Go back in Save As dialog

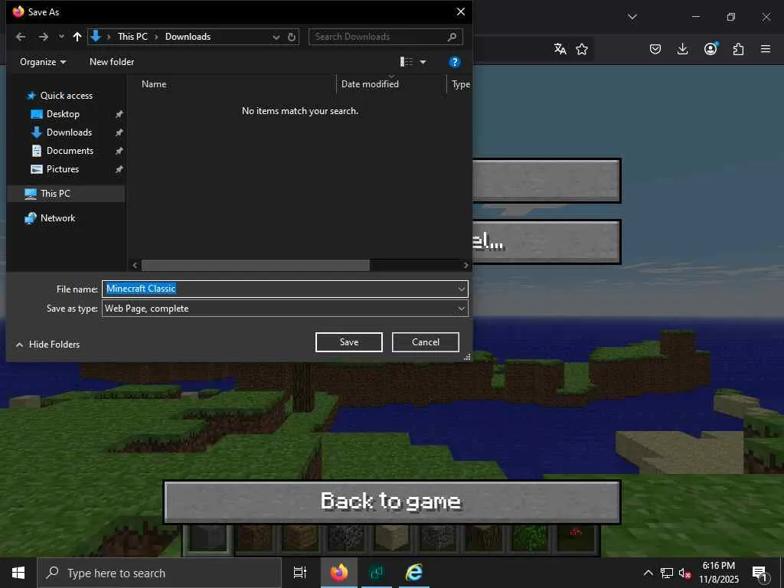[21, 37]
